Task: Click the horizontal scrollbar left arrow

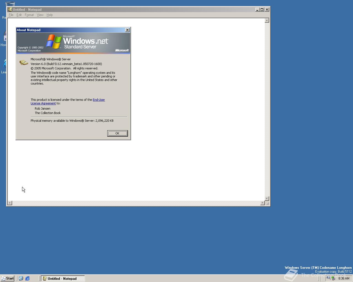Action: click(x=10, y=203)
